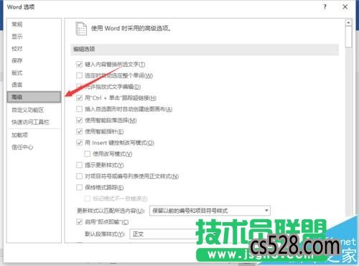
Task: Toggle 启用"即点即输" checkbox
Action: click(x=79, y=222)
